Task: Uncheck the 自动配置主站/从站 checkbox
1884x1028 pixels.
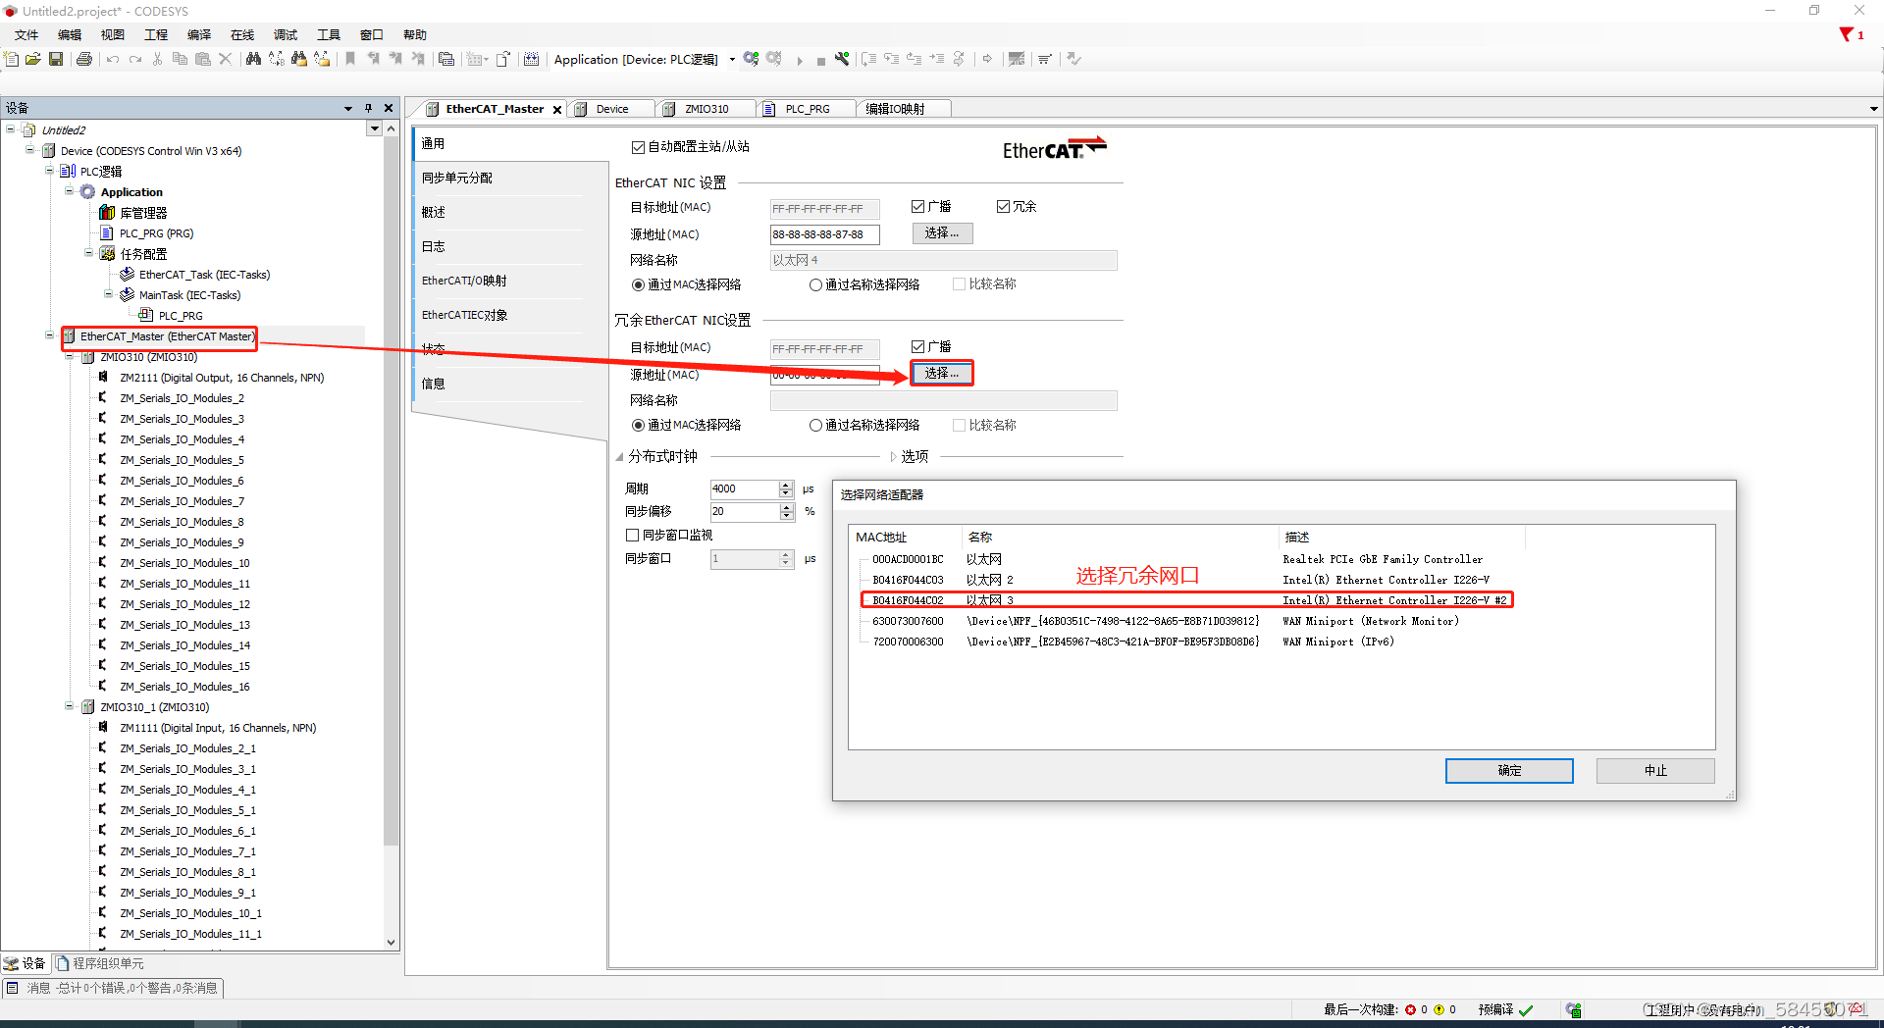Action: 638,147
